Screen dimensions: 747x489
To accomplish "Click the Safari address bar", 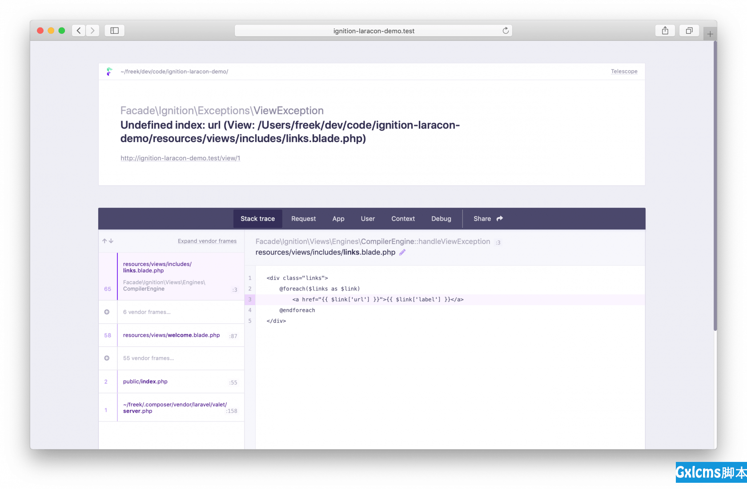I will click(x=373, y=31).
